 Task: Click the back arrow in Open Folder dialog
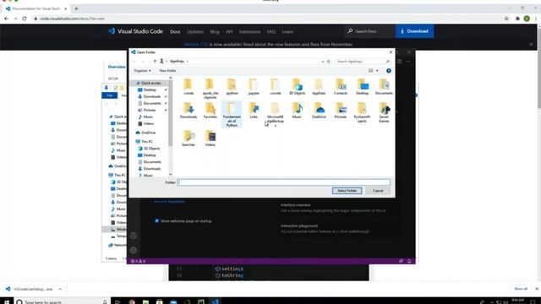(x=134, y=62)
